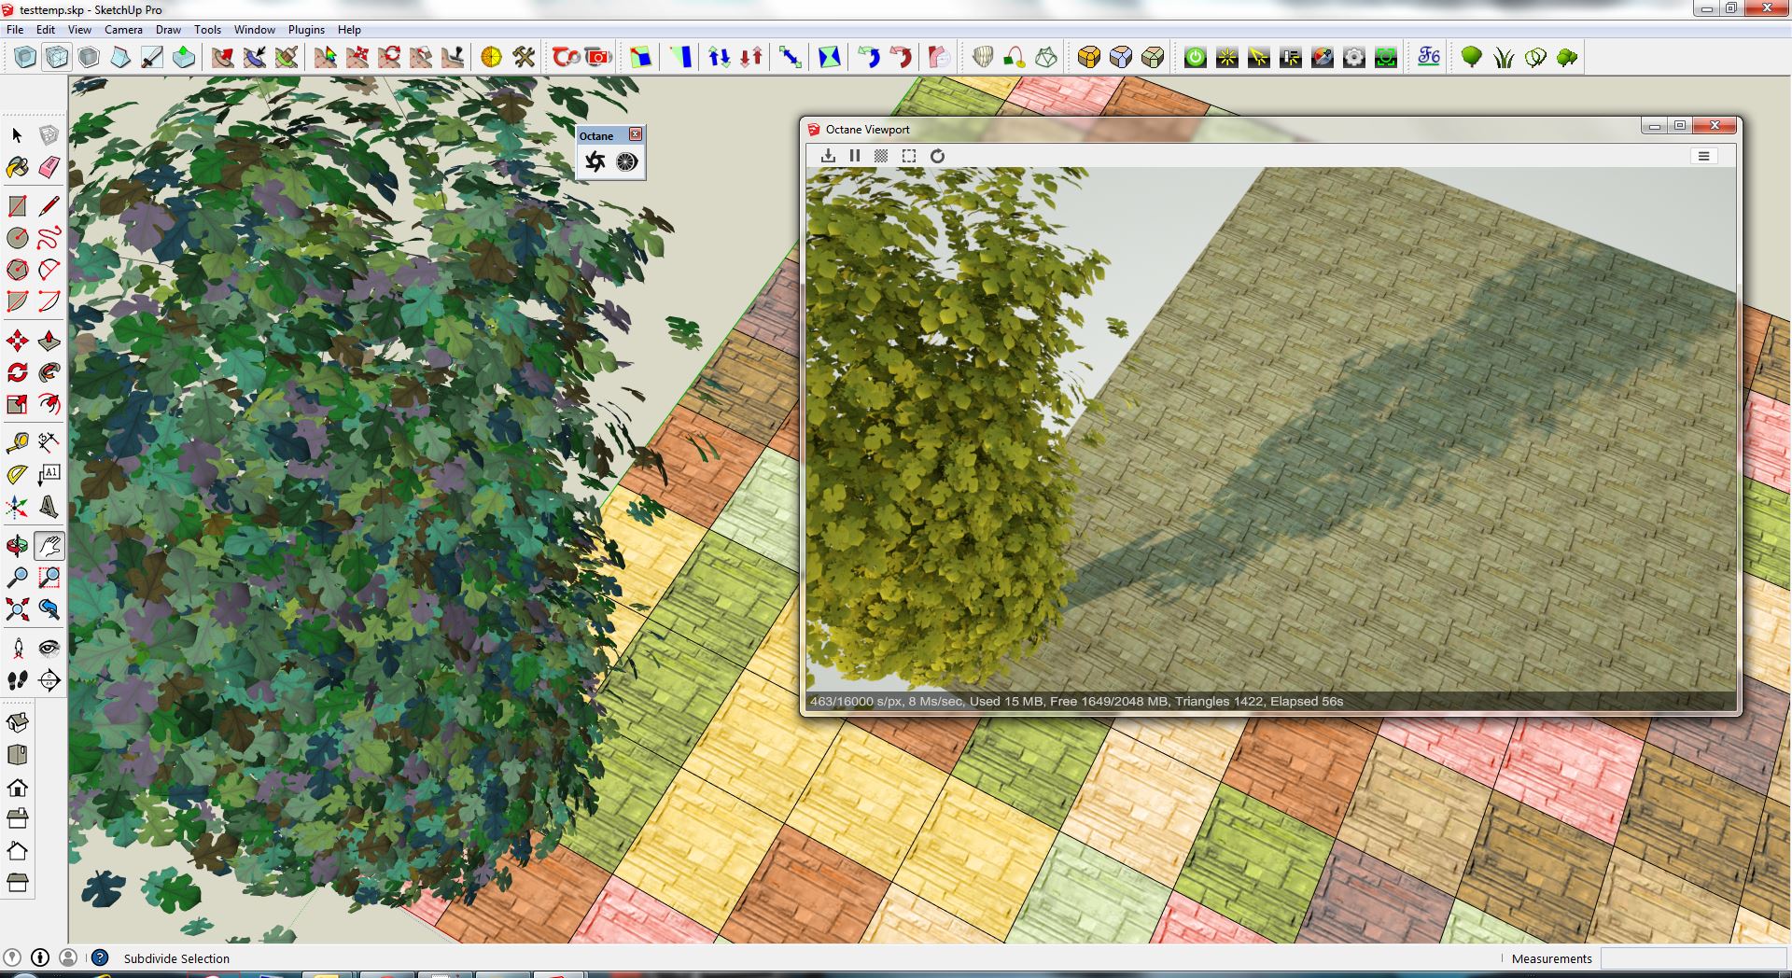Click the info status bar icon
The image size is (1792, 978).
tap(40, 957)
